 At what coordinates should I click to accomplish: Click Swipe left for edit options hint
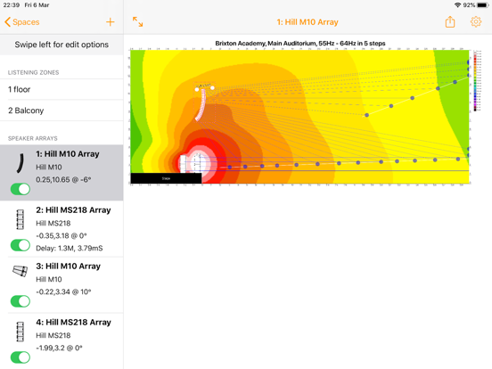(61, 45)
